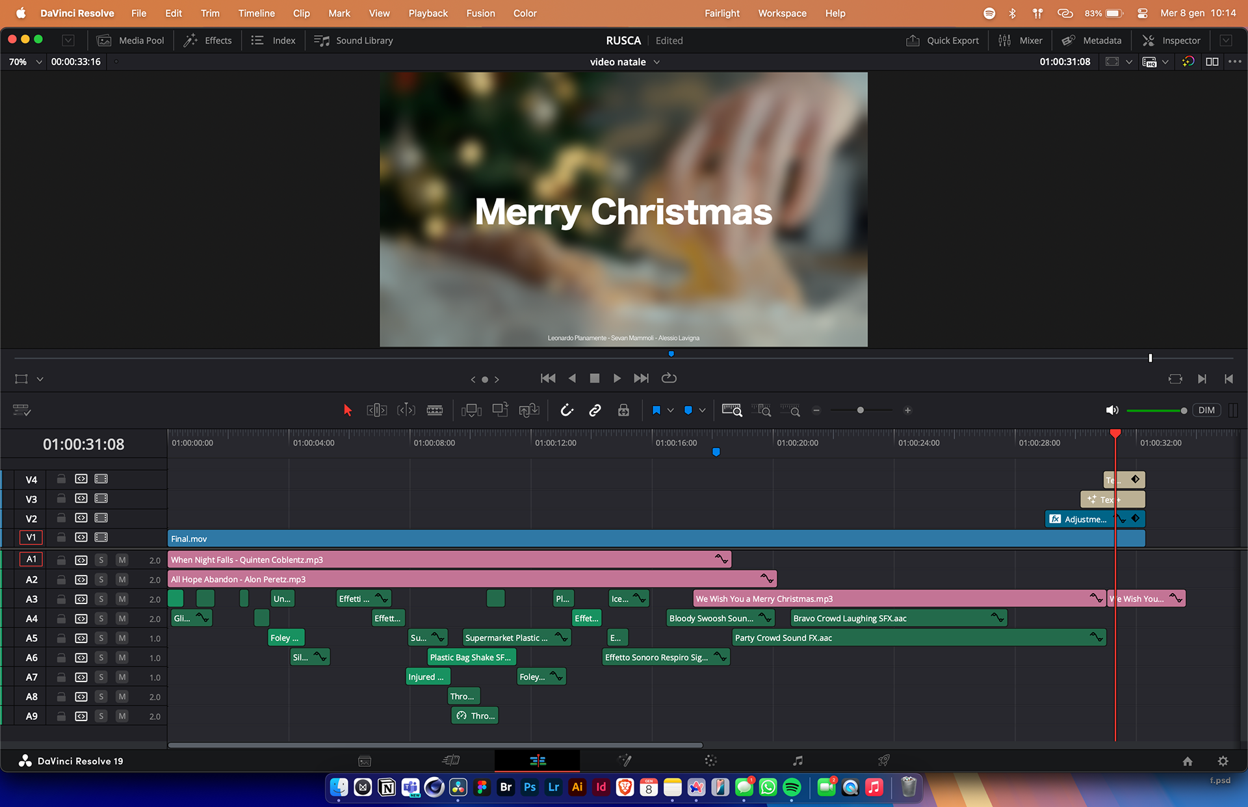Open the Metadata panel
This screenshot has height=807, width=1248.
(x=1092, y=40)
